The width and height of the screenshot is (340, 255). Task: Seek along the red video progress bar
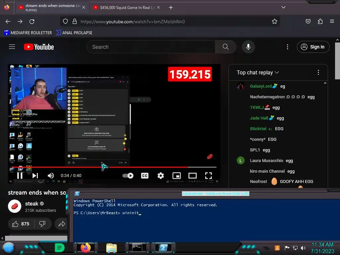coord(114,167)
